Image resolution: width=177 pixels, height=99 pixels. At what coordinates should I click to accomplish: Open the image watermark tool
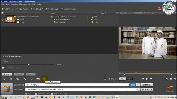click(x=25, y=79)
